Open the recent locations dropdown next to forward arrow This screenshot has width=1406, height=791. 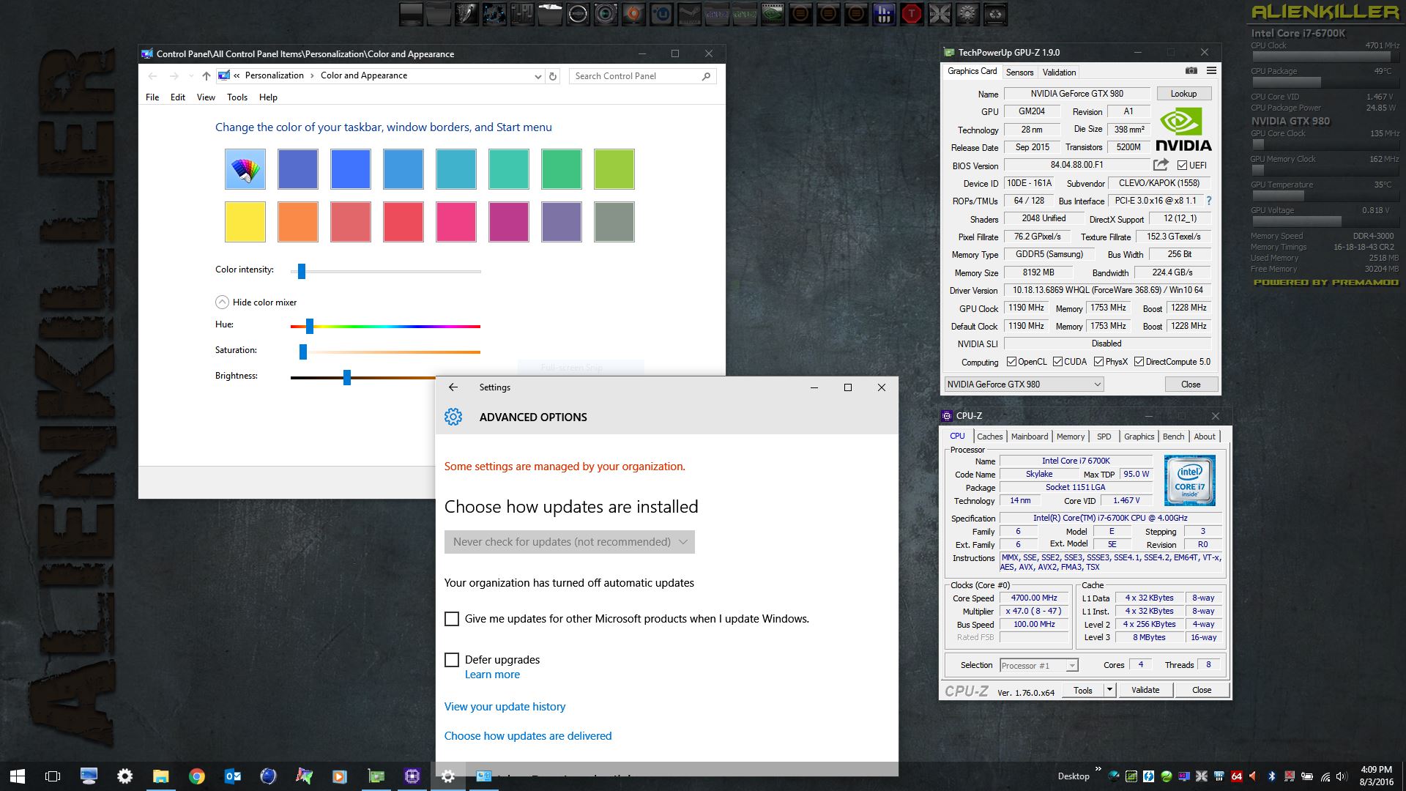[x=191, y=76]
